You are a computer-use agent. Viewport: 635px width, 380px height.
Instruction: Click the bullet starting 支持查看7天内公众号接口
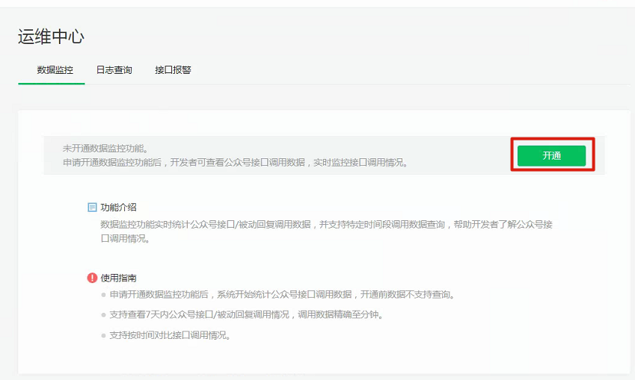point(246,314)
